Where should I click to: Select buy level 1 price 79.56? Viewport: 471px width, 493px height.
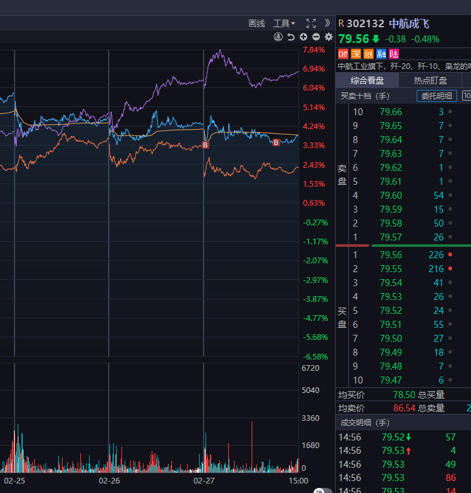(391, 255)
